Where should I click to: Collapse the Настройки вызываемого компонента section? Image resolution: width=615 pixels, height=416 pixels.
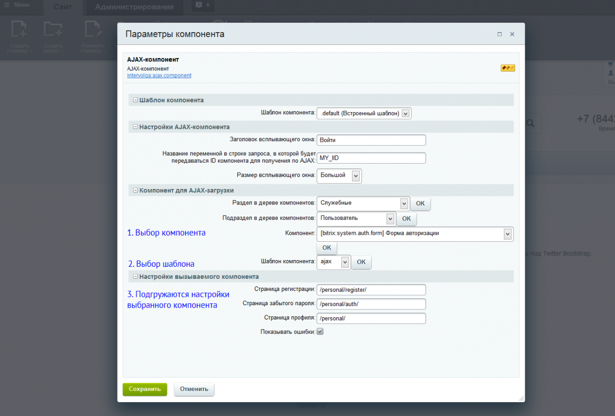[135, 276]
